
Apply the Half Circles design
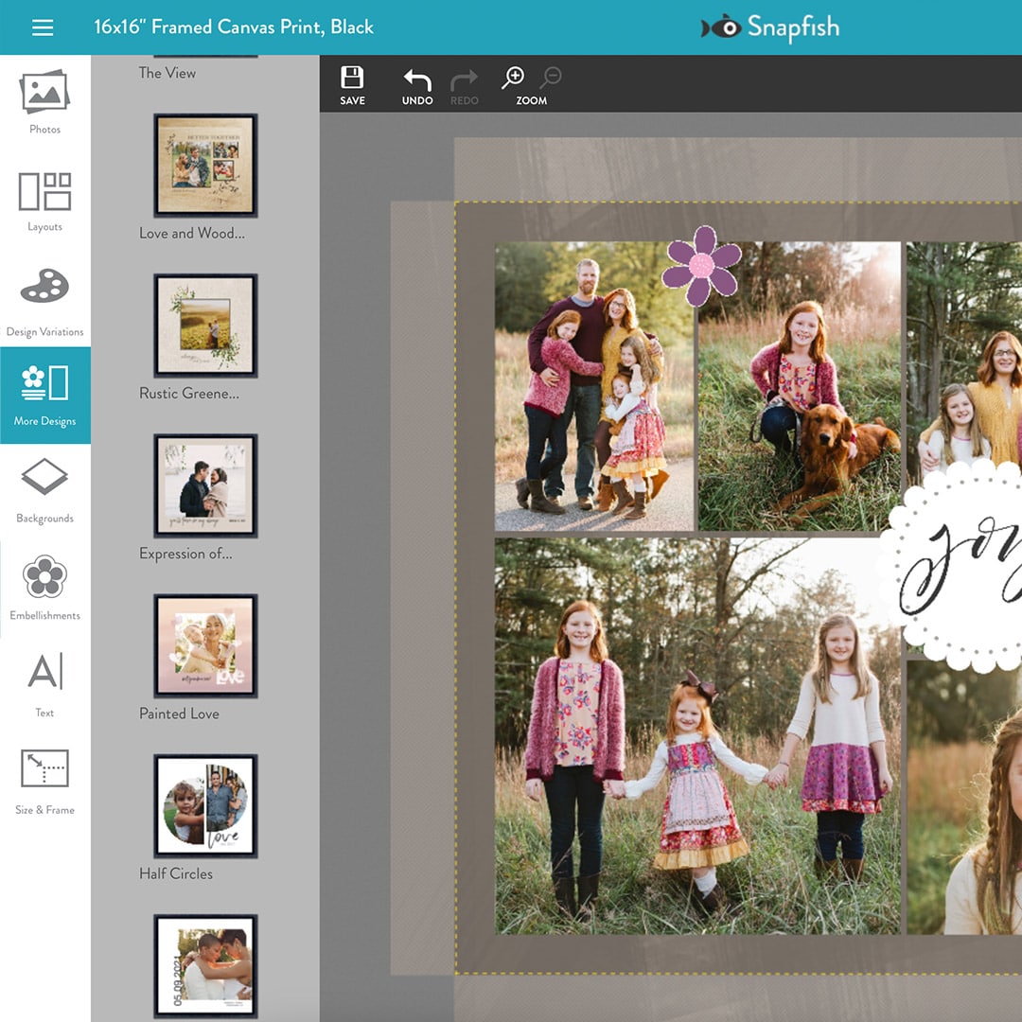tap(204, 805)
